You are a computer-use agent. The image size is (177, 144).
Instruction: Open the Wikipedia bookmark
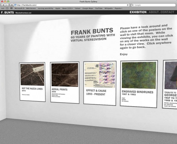[x=108, y=8]
